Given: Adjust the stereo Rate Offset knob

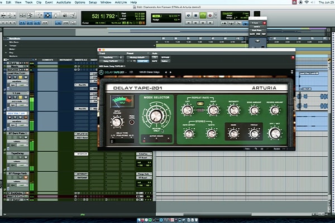Looking at the screenshot, I should [189, 134].
